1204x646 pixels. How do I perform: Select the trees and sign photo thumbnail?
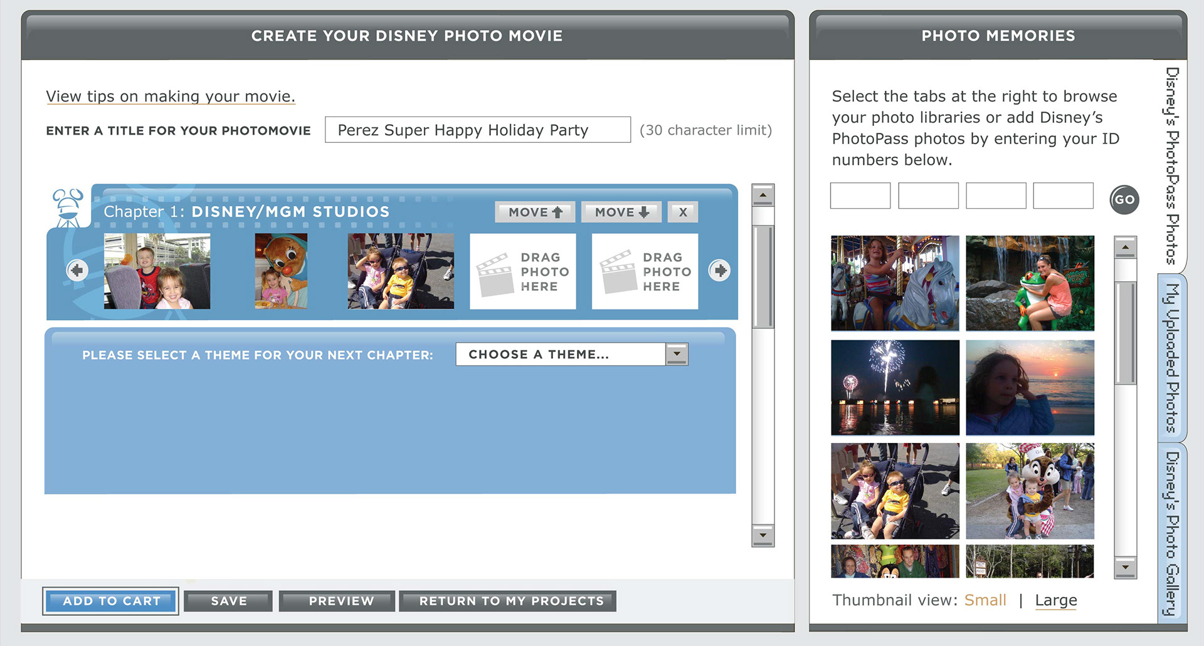[1030, 561]
